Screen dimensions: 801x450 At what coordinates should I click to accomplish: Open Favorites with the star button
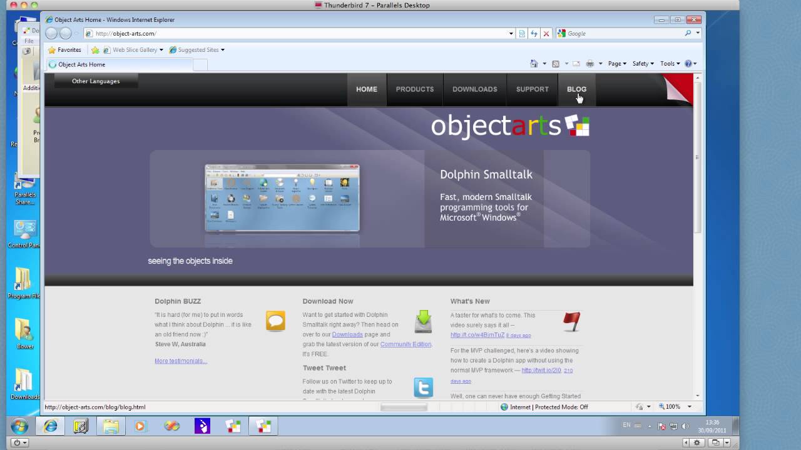pyautogui.click(x=64, y=50)
